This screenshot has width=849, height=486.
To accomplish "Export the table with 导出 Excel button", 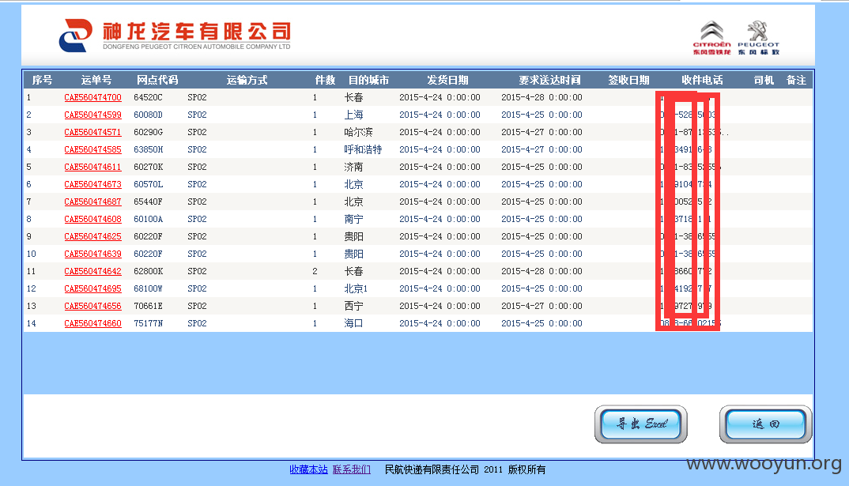I will tap(641, 424).
